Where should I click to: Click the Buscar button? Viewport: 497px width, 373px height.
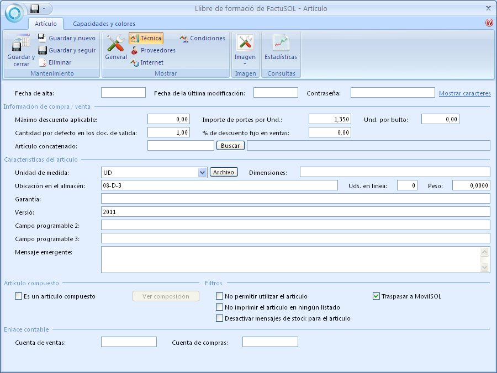(230, 146)
